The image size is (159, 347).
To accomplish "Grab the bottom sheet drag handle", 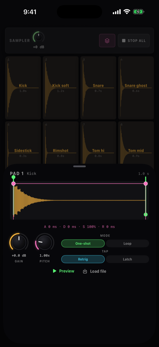I will pos(79,166).
